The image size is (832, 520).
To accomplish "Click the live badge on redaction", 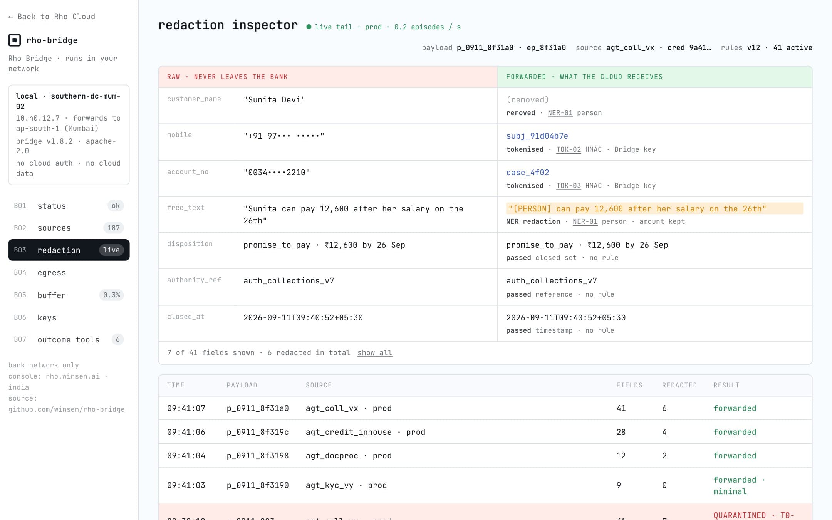I will pyautogui.click(x=112, y=250).
